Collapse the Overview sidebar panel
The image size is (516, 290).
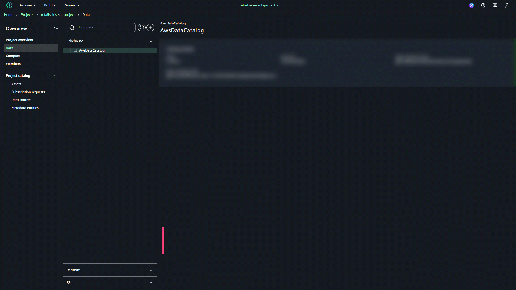pyautogui.click(x=56, y=28)
